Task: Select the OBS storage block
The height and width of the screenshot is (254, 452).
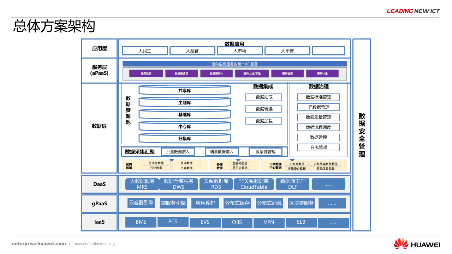Action: click(237, 223)
